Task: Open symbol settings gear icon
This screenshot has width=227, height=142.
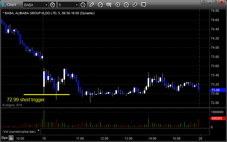Action: click(53, 5)
